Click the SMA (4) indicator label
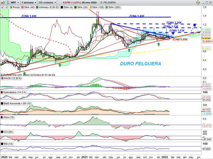Image resolution: width=213 pixels, height=159 pixels. pos(68,7)
